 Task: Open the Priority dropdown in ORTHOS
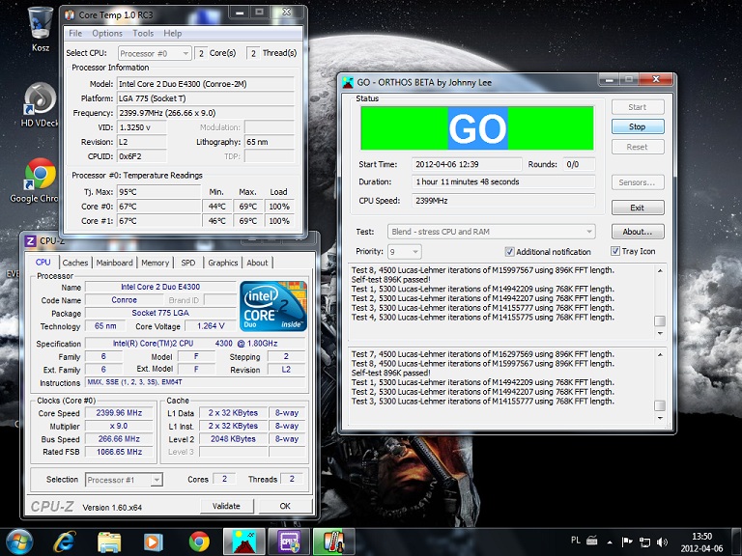pyautogui.click(x=405, y=252)
